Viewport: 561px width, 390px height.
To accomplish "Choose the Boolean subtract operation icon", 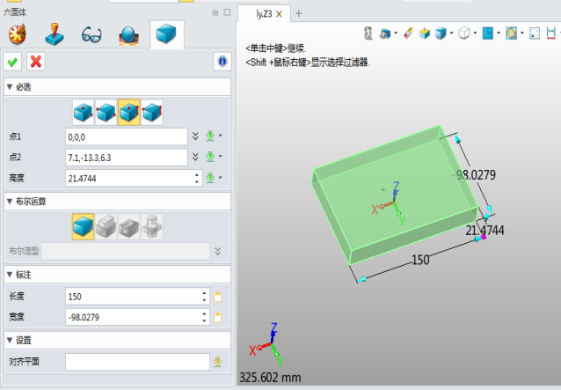I will [129, 226].
